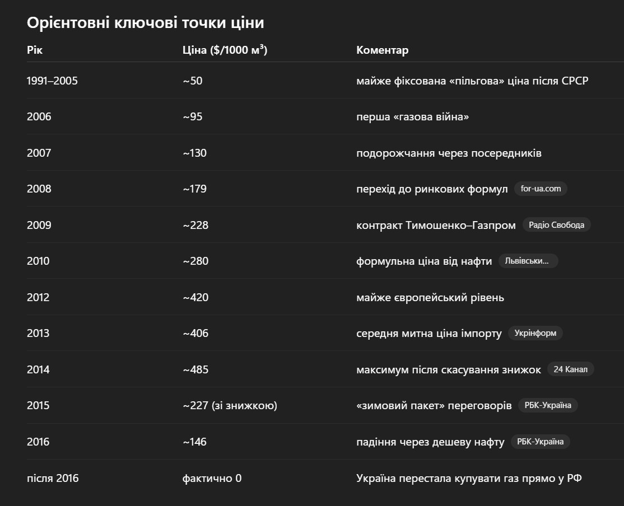Click the Рік column header
624x506 pixels.
[35, 50]
